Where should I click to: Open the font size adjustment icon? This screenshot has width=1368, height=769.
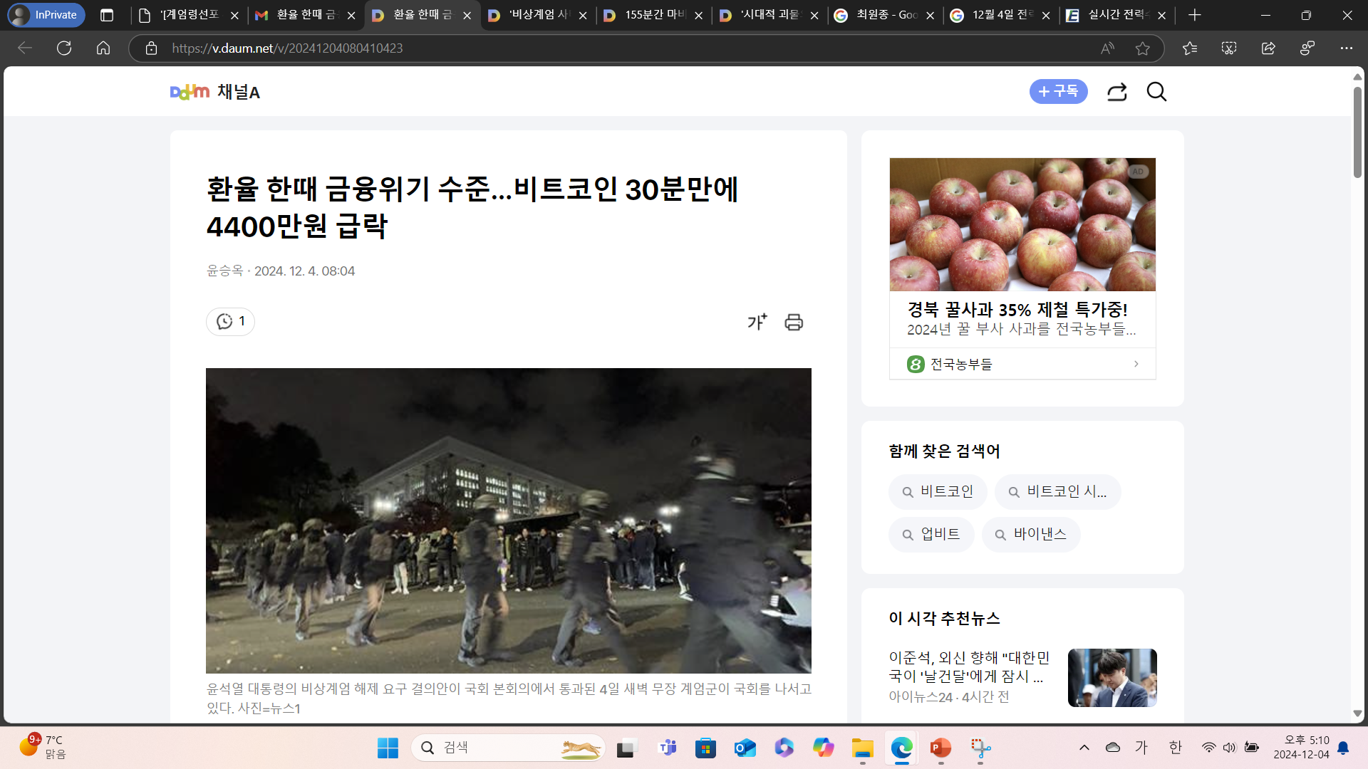(x=757, y=322)
